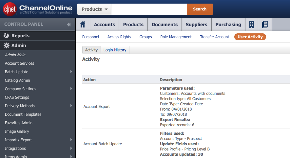This screenshot has width=290, height=158.
Task: Click the CNET ChannelOnline logo
Action: [x=37, y=9]
